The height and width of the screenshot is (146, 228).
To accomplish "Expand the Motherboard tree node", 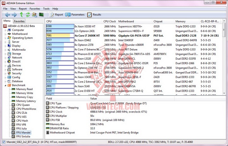I will (5, 34).
